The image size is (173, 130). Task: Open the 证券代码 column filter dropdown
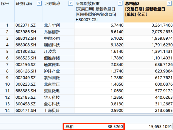pyautogui.click(x=39, y=3)
